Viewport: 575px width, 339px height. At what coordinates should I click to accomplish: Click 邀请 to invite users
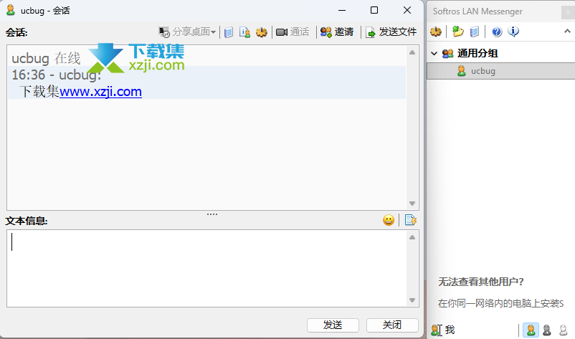[x=337, y=32]
